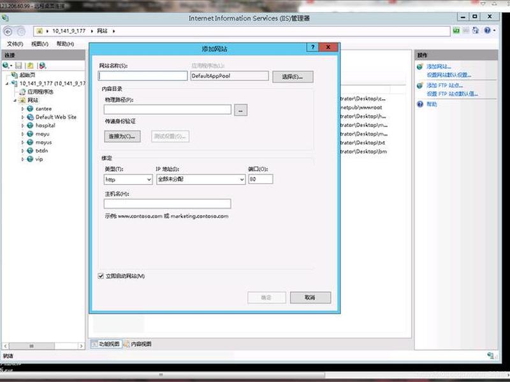Click the globe icon of the vip site
Image resolution: width=510 pixels, height=382 pixels.
click(x=30, y=159)
